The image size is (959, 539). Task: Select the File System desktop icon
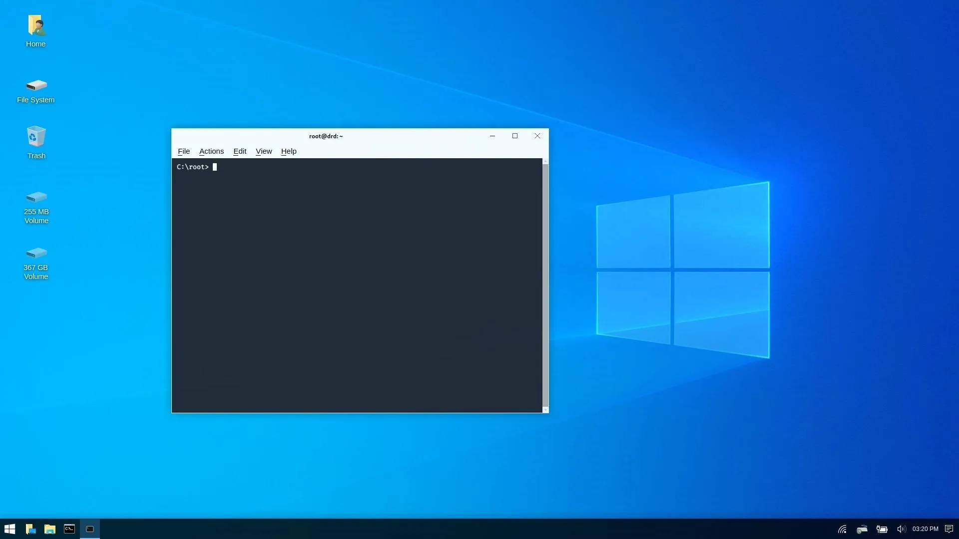[x=36, y=85]
